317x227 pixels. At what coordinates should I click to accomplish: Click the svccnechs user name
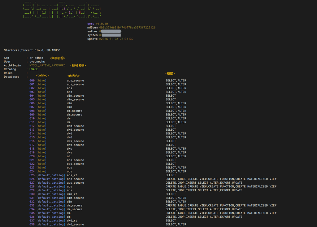(x=37, y=62)
